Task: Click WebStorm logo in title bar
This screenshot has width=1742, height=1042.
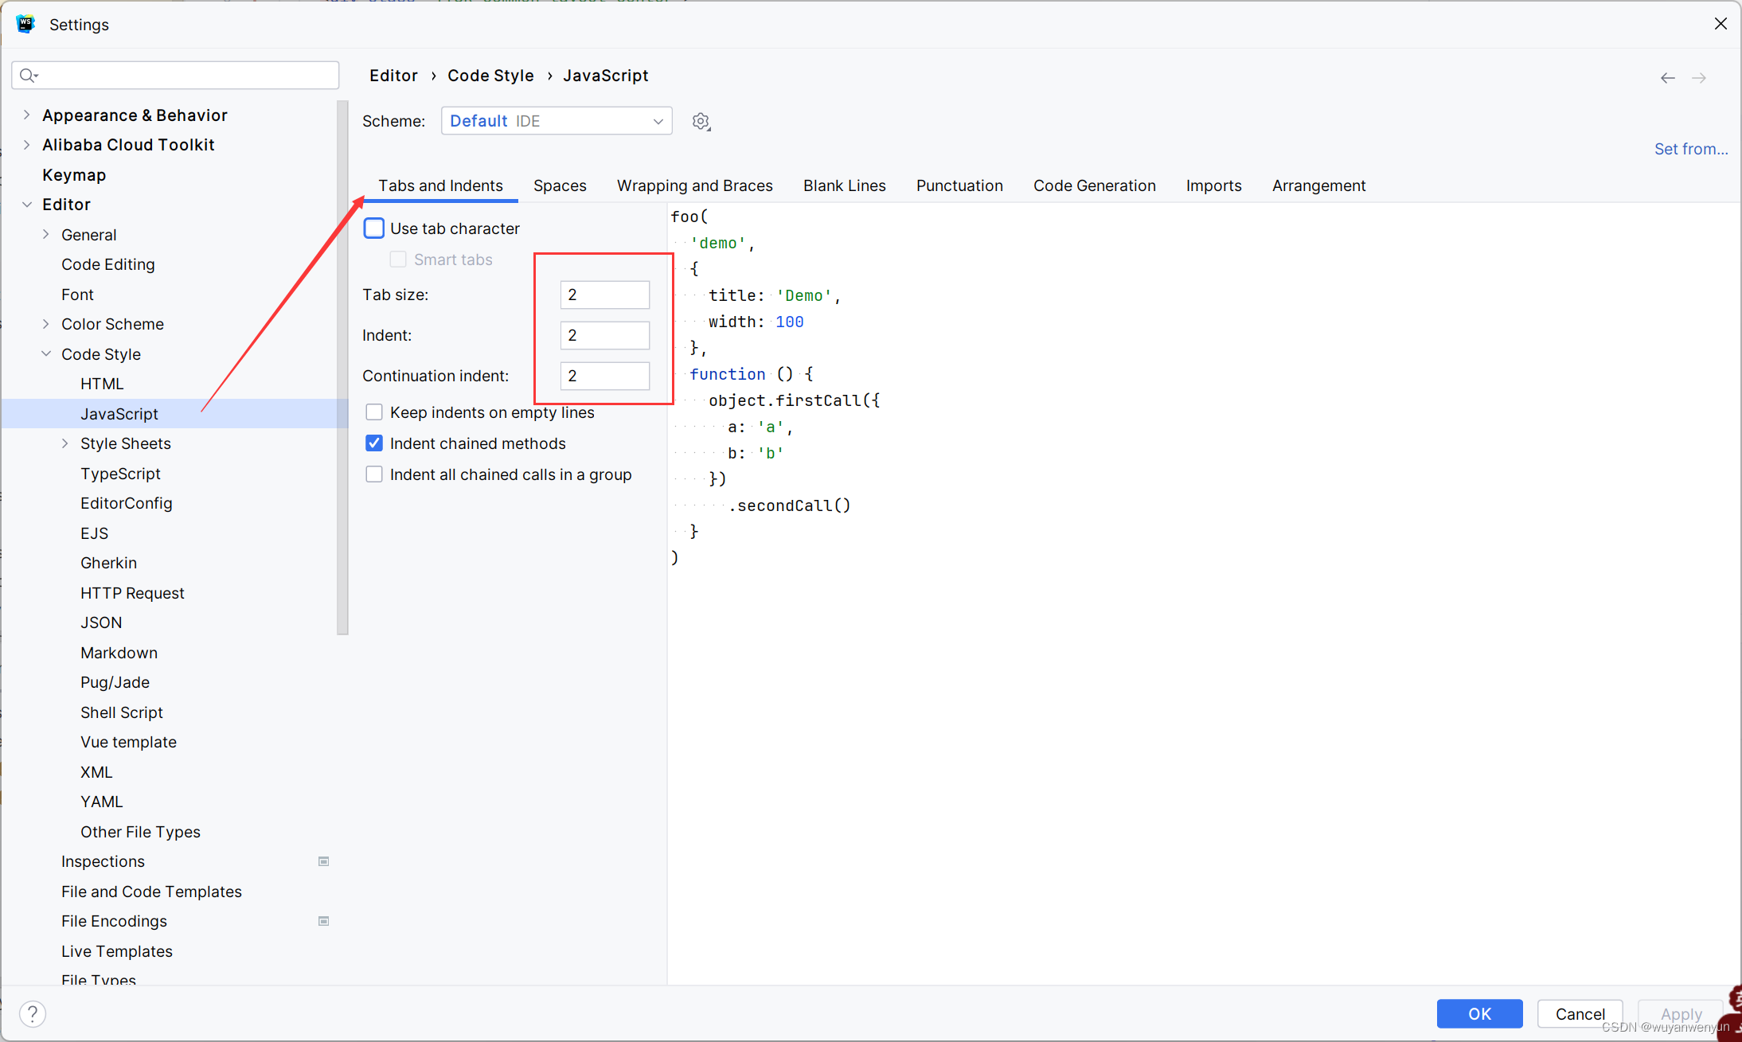Action: pos(25,24)
